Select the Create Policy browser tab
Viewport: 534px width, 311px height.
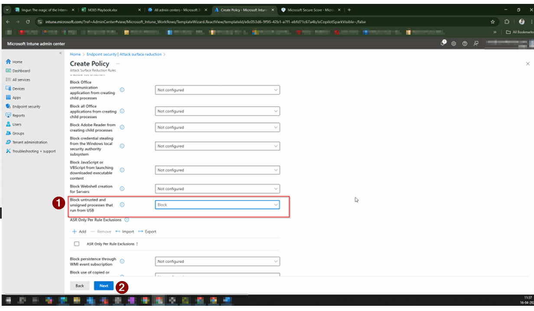coord(243,10)
